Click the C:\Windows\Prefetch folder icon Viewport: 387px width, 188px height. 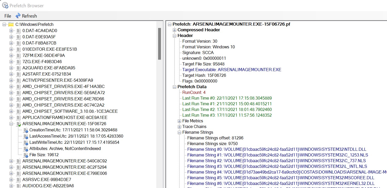(x=11, y=24)
